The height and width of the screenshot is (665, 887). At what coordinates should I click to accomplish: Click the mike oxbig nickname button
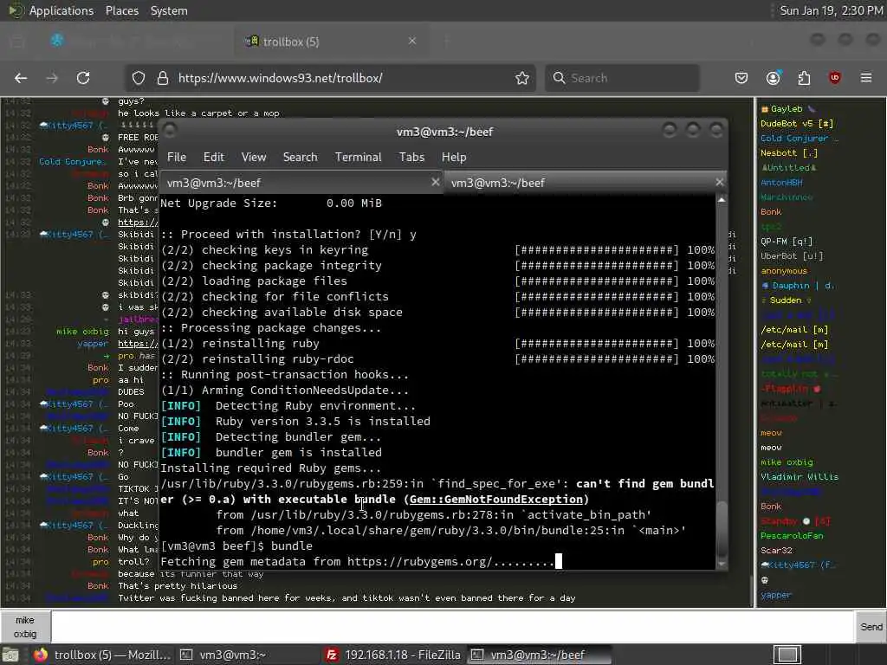pyautogui.click(x=25, y=627)
